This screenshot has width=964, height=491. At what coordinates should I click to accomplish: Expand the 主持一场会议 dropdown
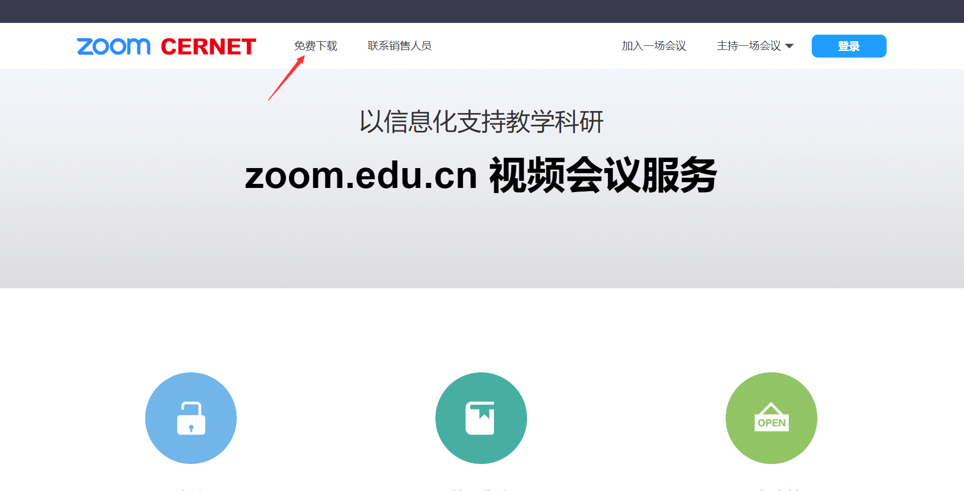tap(755, 46)
